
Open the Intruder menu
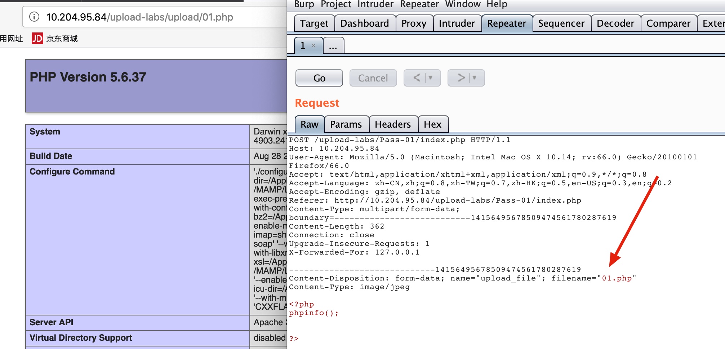[375, 4]
